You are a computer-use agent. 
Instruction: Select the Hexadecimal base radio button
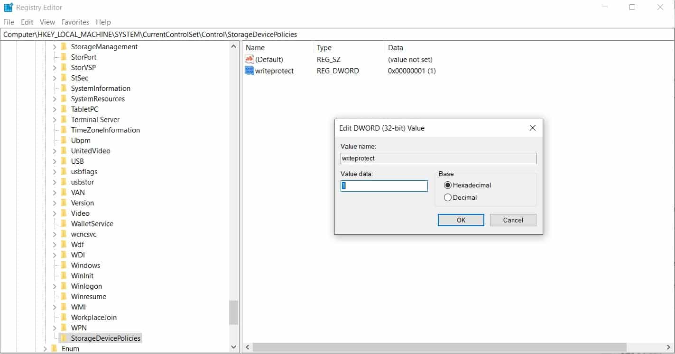click(447, 185)
